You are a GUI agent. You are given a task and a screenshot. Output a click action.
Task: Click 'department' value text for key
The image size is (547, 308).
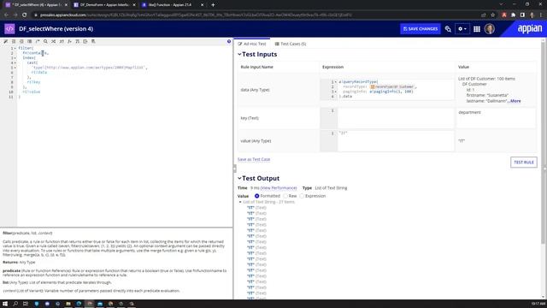(469, 112)
